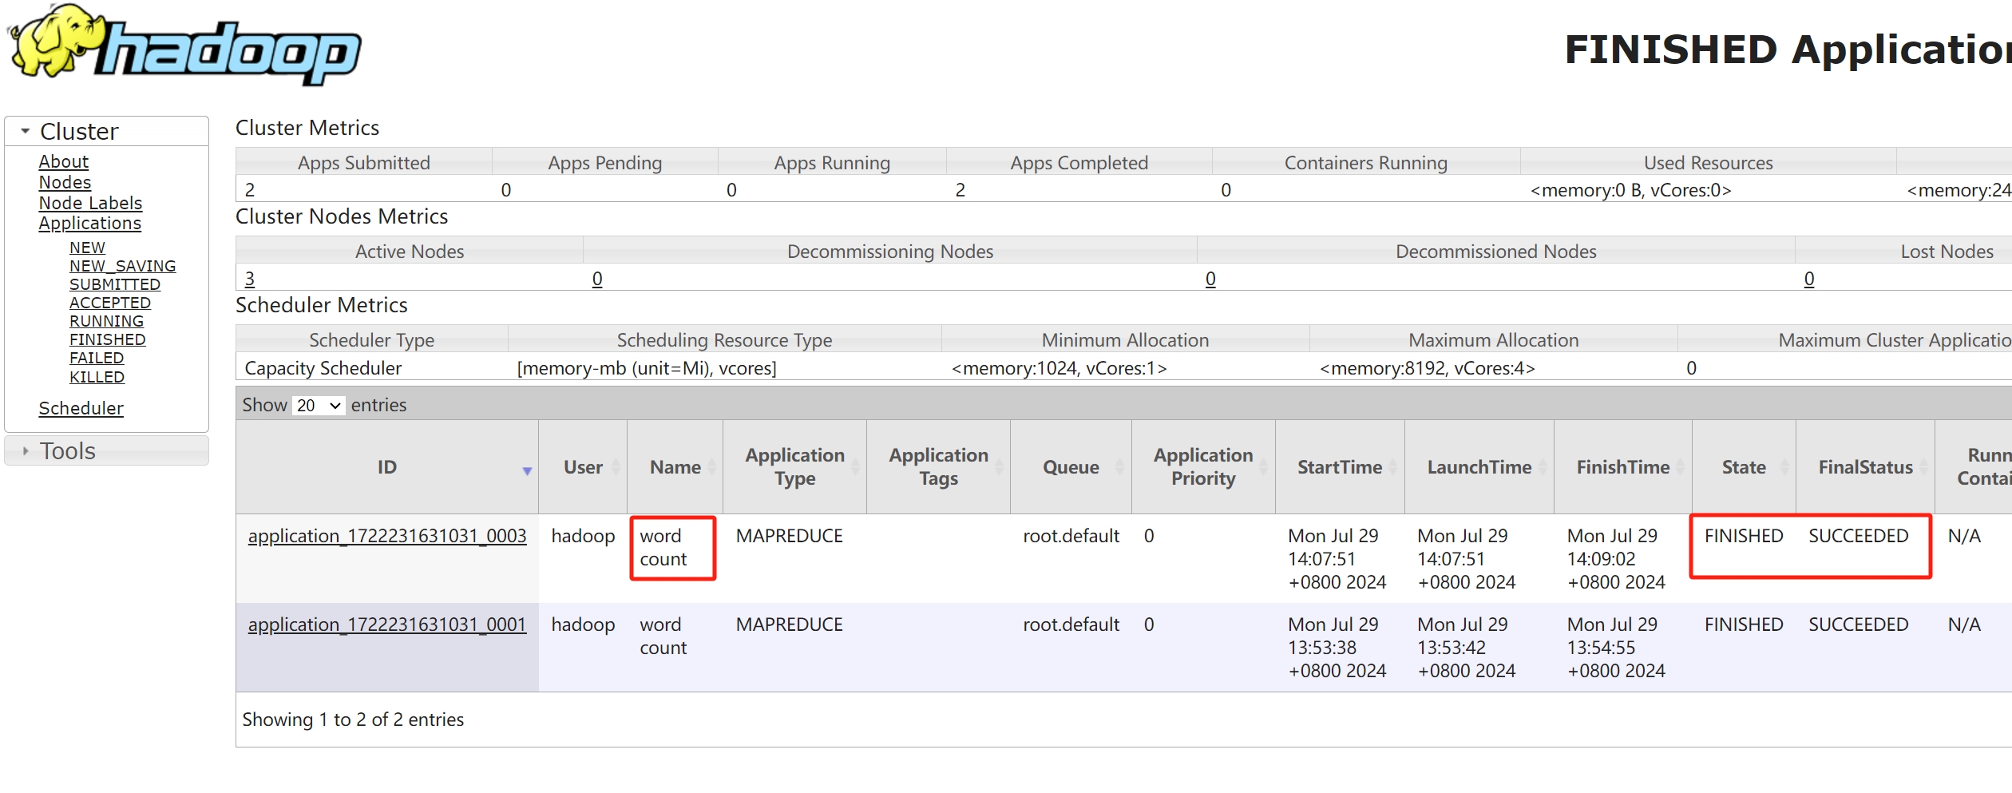Click the Hadoop elephant logo
This screenshot has width=2012, height=793.
pyautogui.click(x=184, y=46)
